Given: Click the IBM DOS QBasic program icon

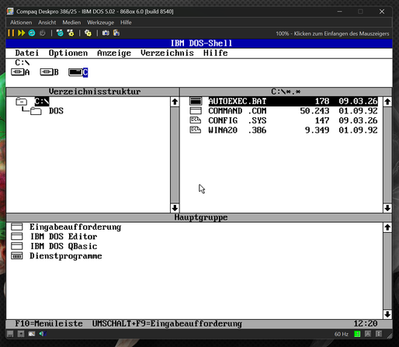Looking at the screenshot, I should [17, 246].
